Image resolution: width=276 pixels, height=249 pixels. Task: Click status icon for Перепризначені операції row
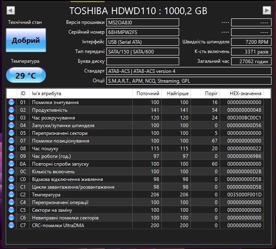pyautogui.click(x=11, y=202)
